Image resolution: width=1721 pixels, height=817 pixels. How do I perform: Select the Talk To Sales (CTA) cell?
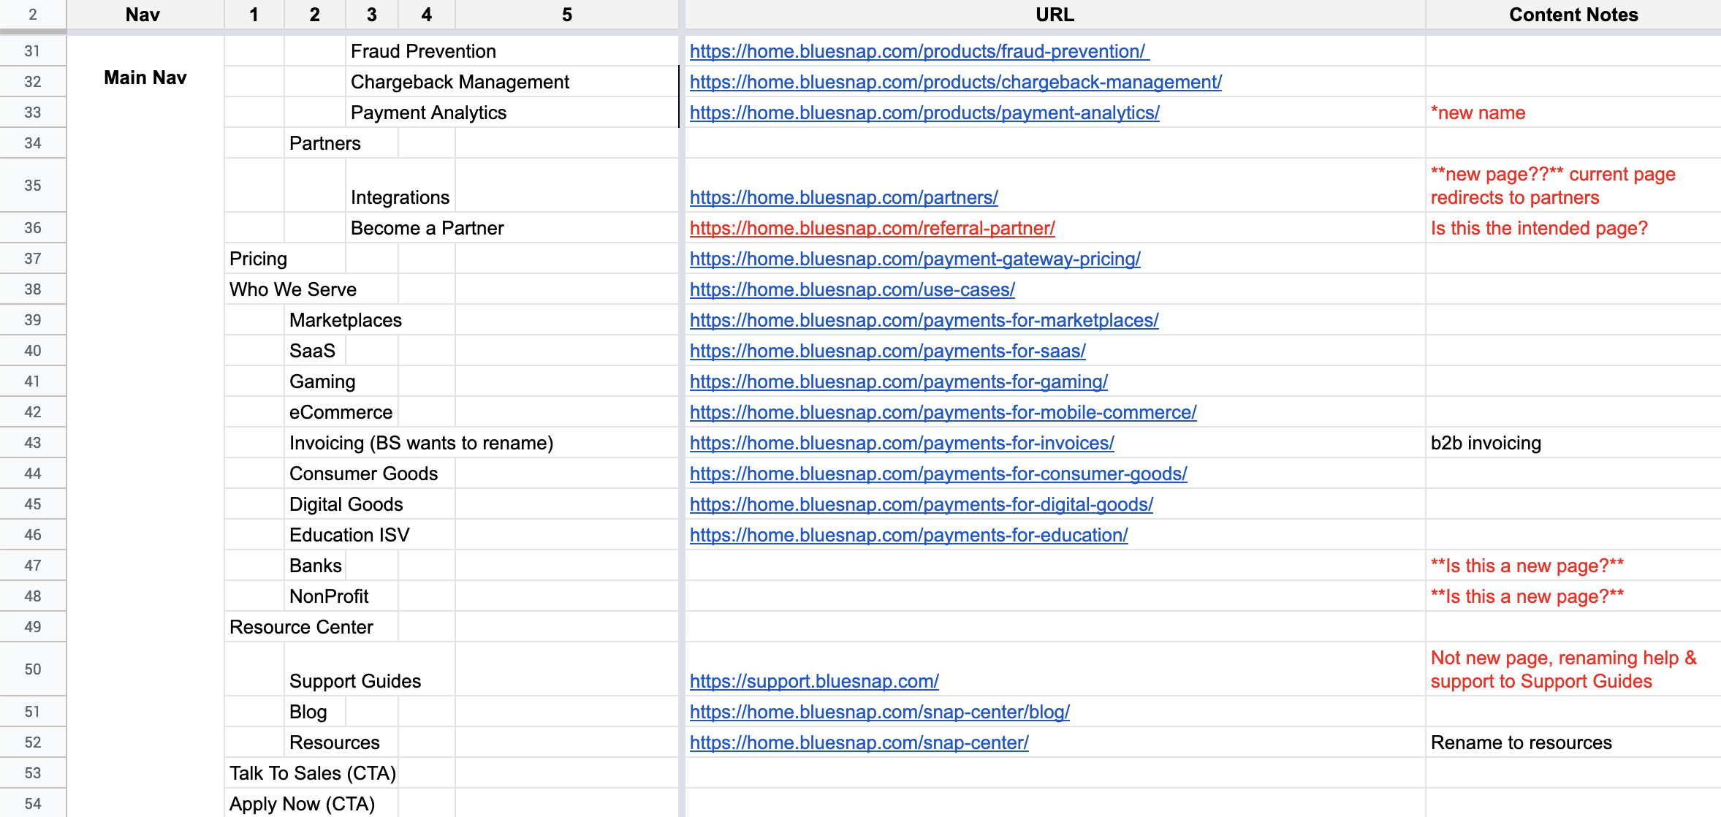312,773
